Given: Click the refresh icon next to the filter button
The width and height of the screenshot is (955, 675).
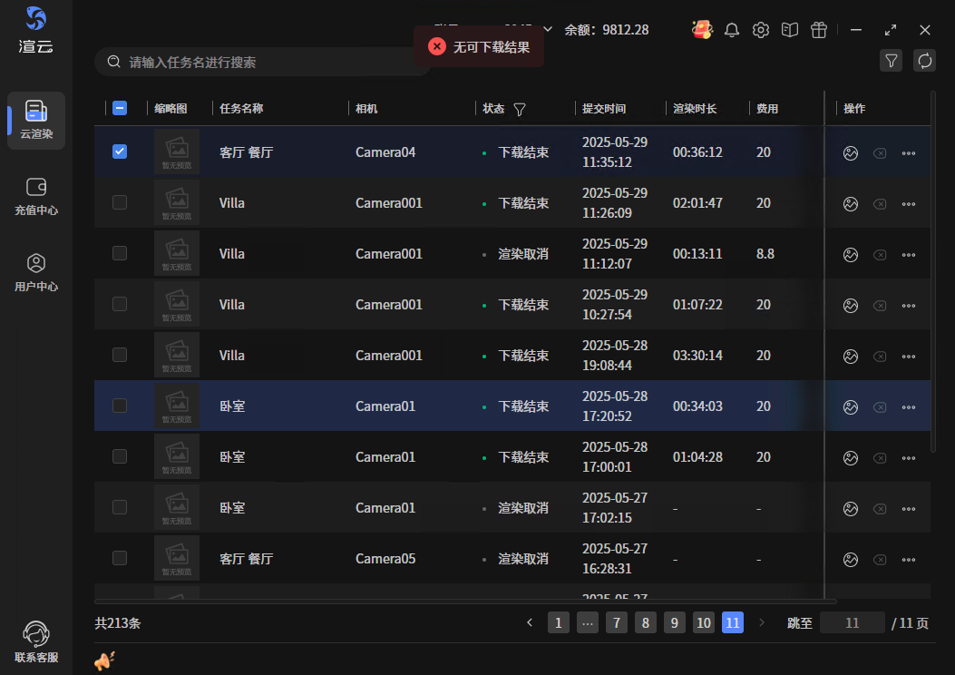Looking at the screenshot, I should click(925, 61).
